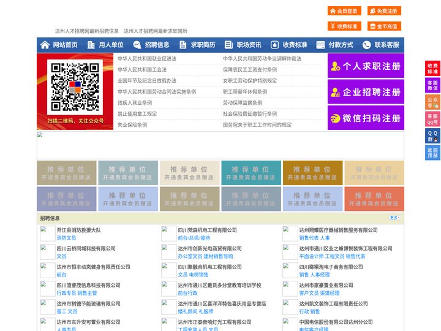Open 用人单位 in the navigation bar
This screenshot has width=441, height=331.
click(x=111, y=45)
